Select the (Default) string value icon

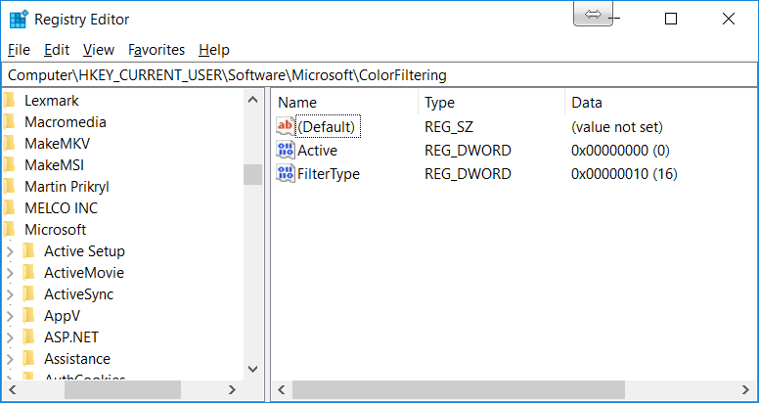pyautogui.click(x=285, y=127)
